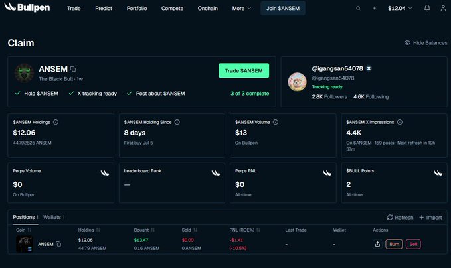Open the notifications bell
The width and height of the screenshot is (451, 268).
[x=427, y=8]
